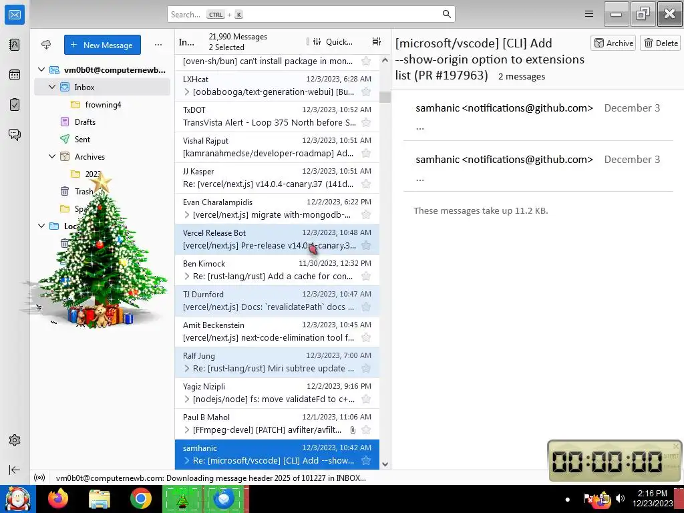Viewport: 684px width, 513px height.
Task: Launch Chrome from the taskbar
Action: tap(140, 499)
